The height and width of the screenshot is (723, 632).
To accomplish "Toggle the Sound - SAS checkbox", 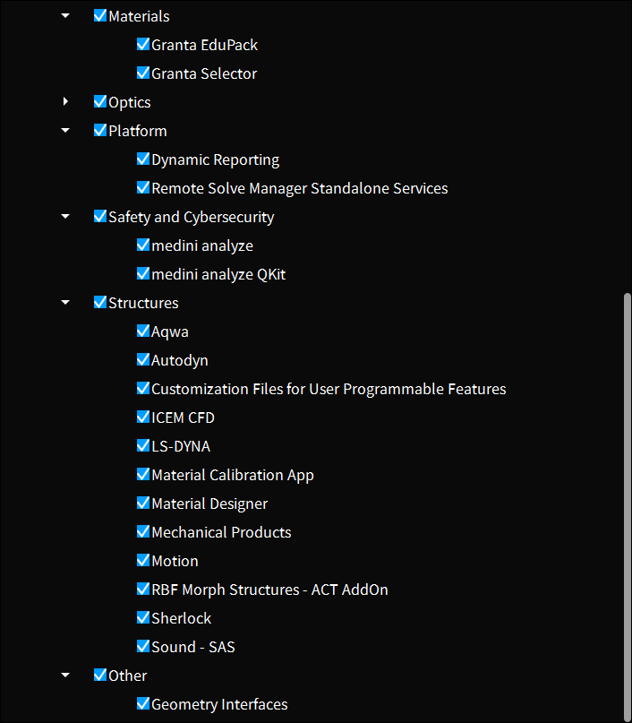I will pos(143,646).
